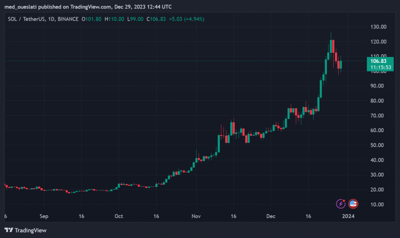Click the H110.00 high value
This screenshot has width=400, height=238.
tap(114, 19)
